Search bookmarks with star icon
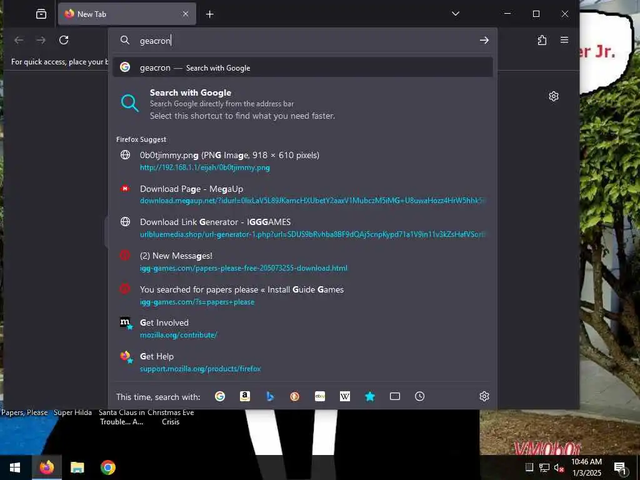 coord(370,396)
